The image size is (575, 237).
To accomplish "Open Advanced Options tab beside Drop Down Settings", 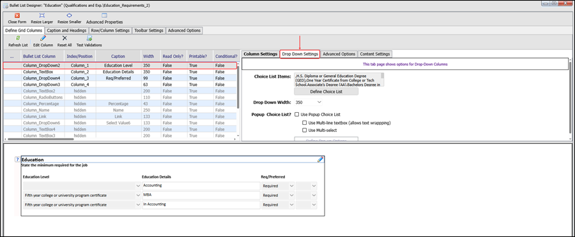I will point(339,54).
